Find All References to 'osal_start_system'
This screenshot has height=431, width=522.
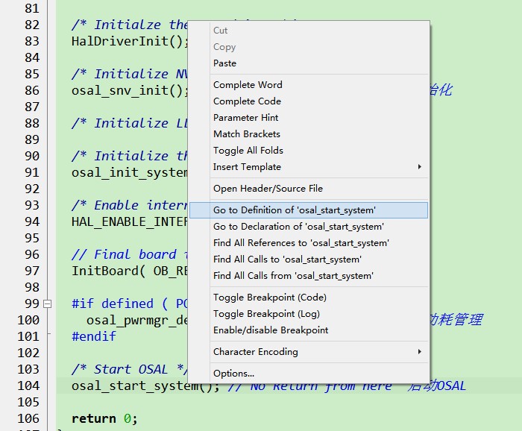309,243
